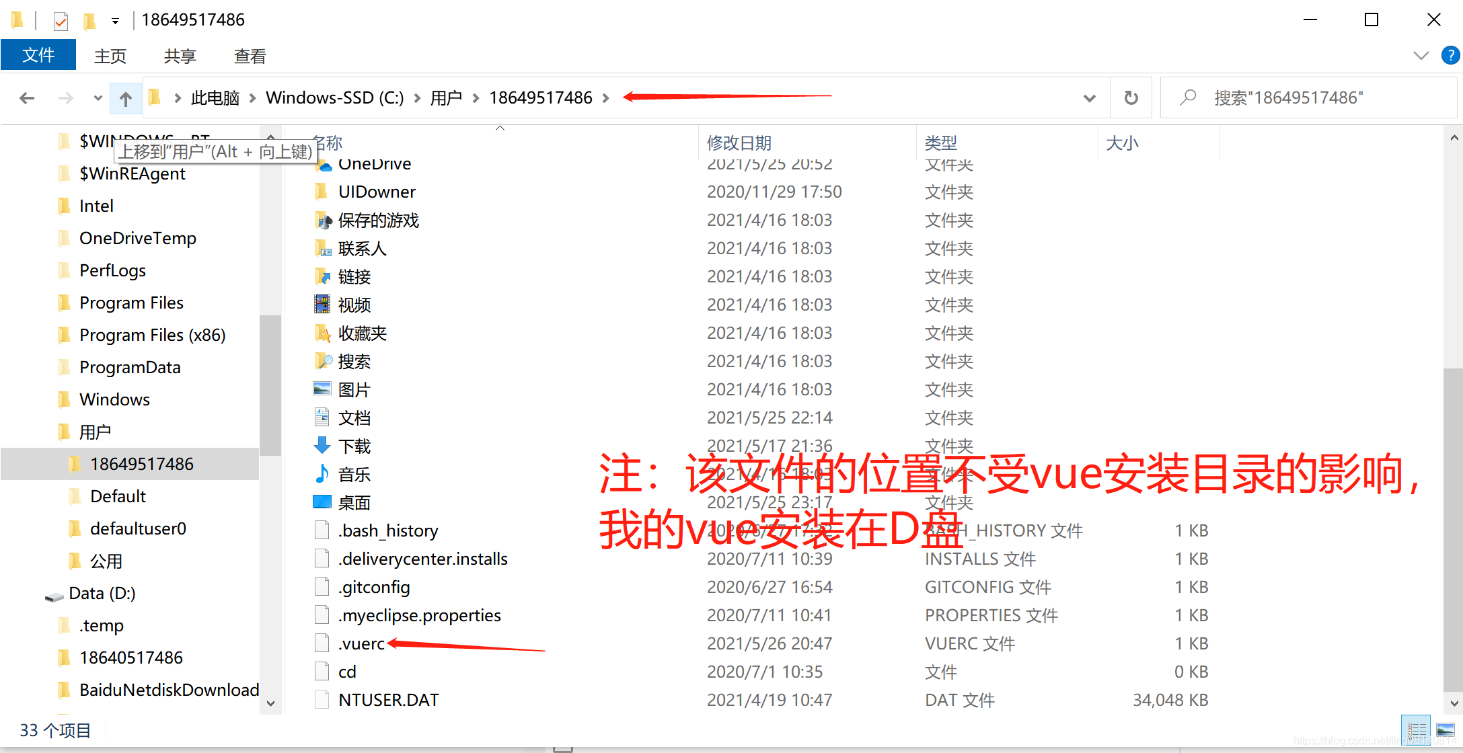1463x753 pixels.
Task: Select the .gitconfig file
Action: (374, 588)
